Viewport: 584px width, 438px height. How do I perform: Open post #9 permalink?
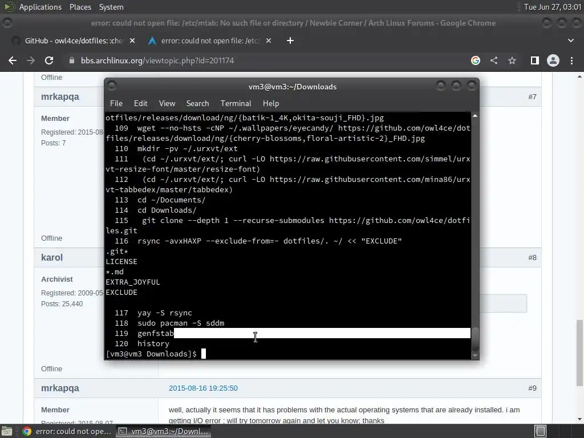(532, 388)
